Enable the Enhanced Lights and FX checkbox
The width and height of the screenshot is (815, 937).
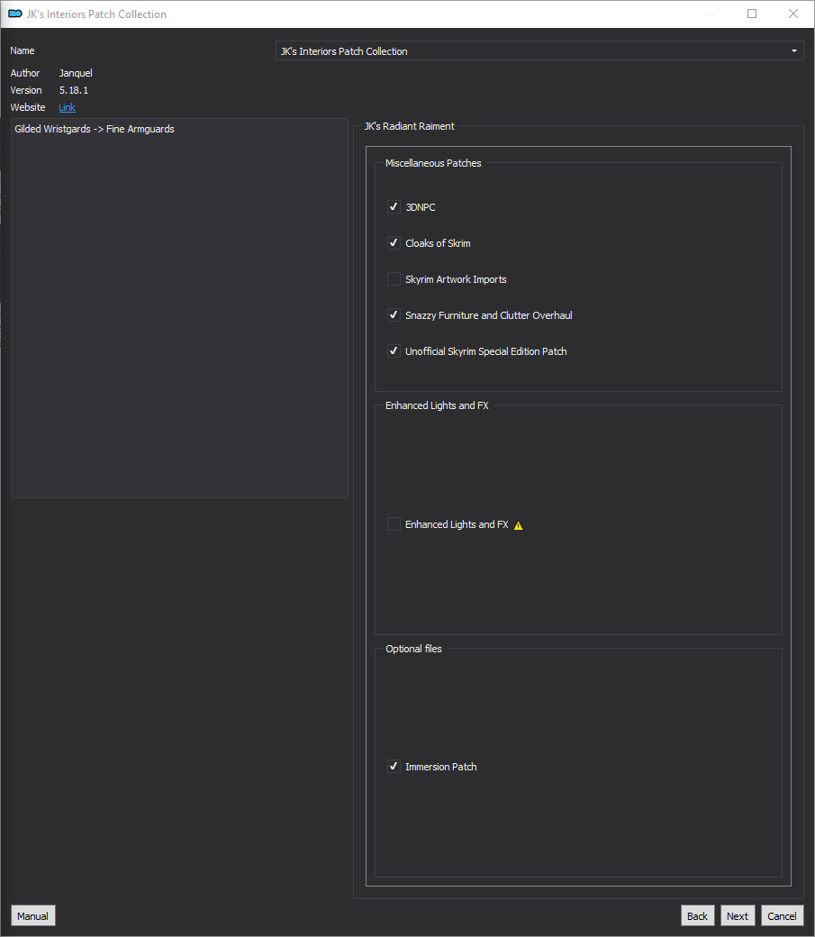394,524
